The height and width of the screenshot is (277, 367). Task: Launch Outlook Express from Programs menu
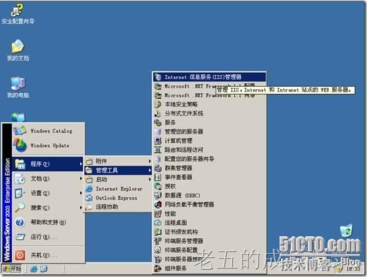tap(118, 198)
